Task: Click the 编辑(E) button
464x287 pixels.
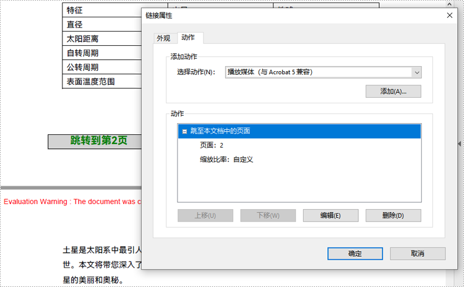Action: tap(330, 215)
